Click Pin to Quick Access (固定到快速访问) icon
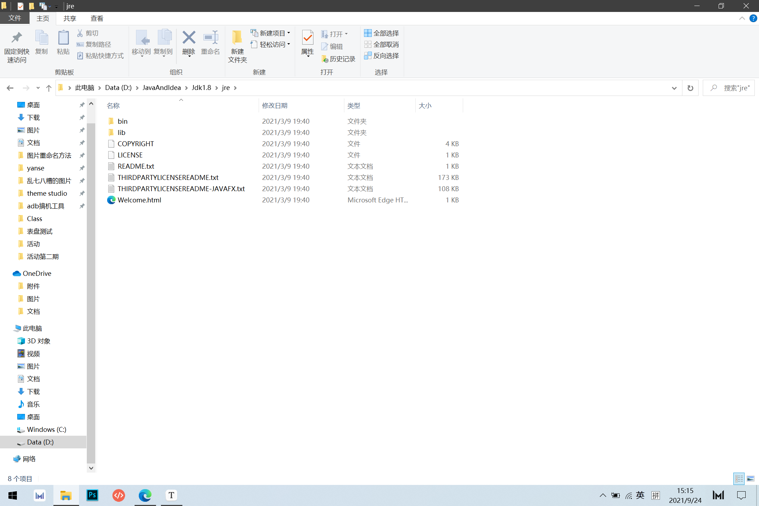This screenshot has width=759, height=506. 17,38
